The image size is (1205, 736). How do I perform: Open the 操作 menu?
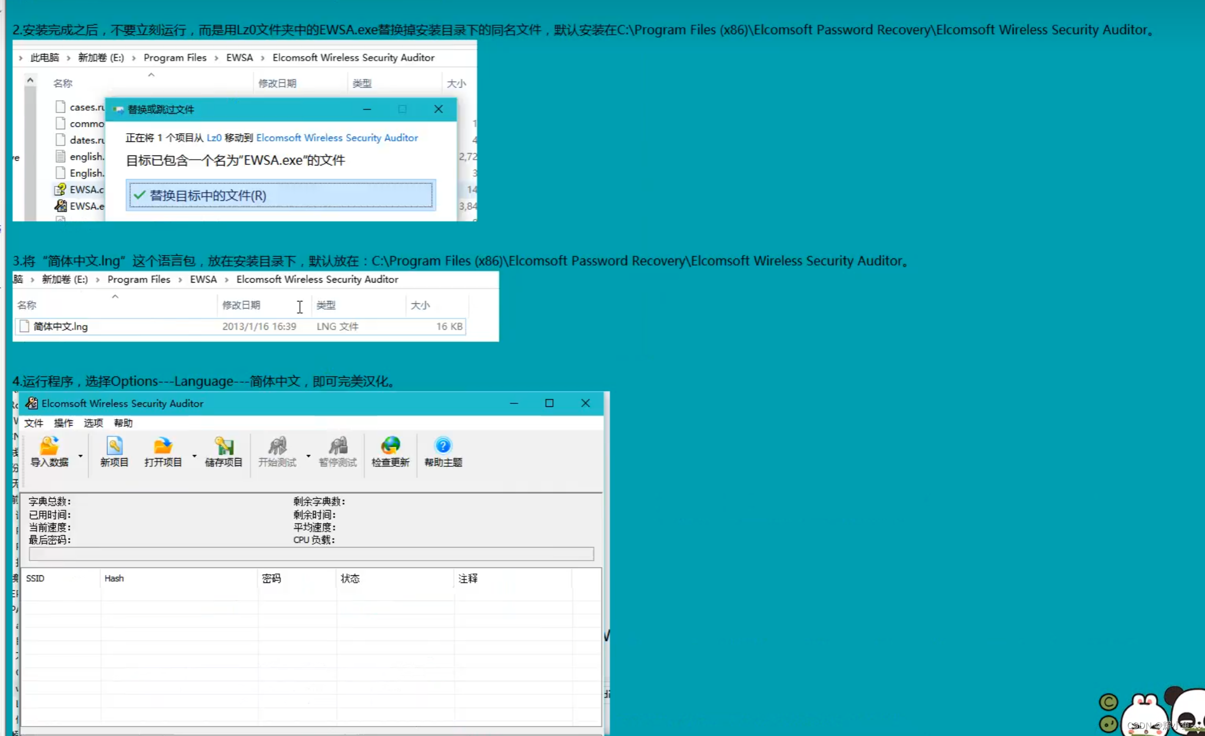pos(64,423)
